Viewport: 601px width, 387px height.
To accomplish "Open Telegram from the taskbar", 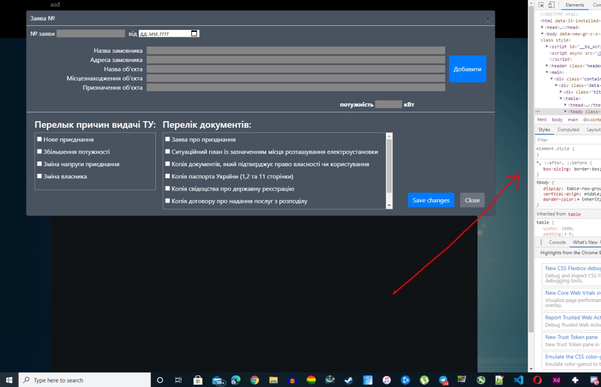I will [443, 380].
